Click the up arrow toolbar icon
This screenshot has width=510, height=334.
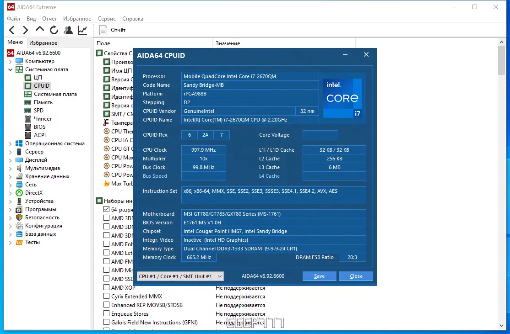(x=40, y=29)
